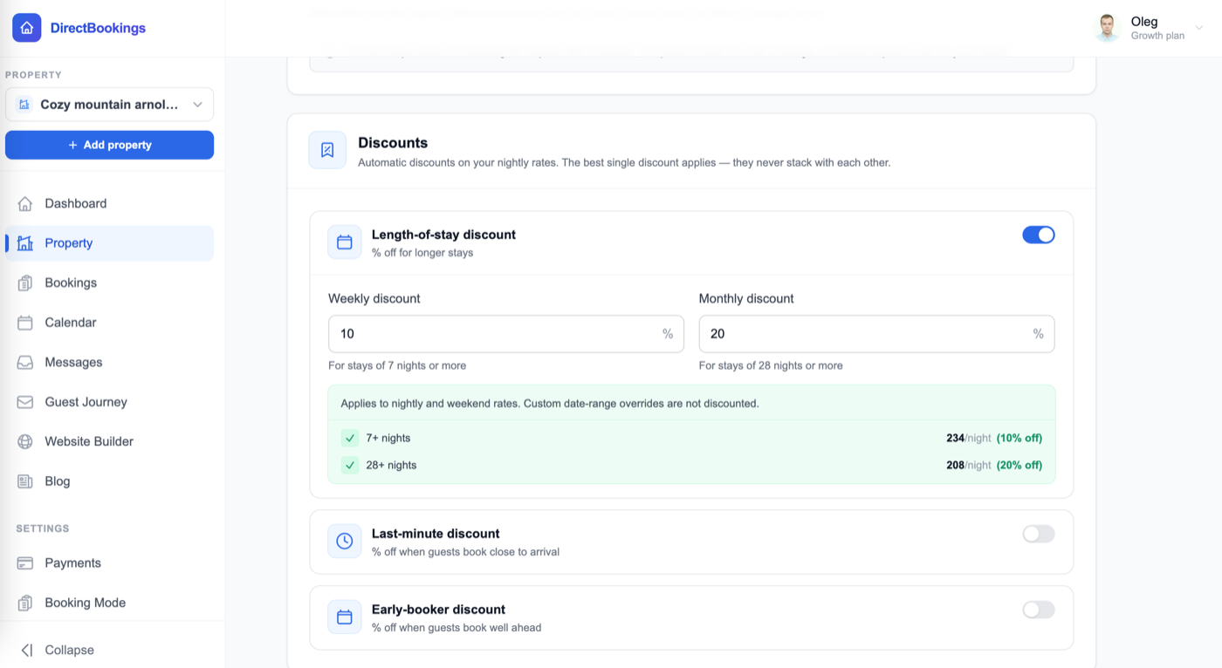Turn on the Early-booker discount toggle
The image size is (1222, 668).
1039,610
